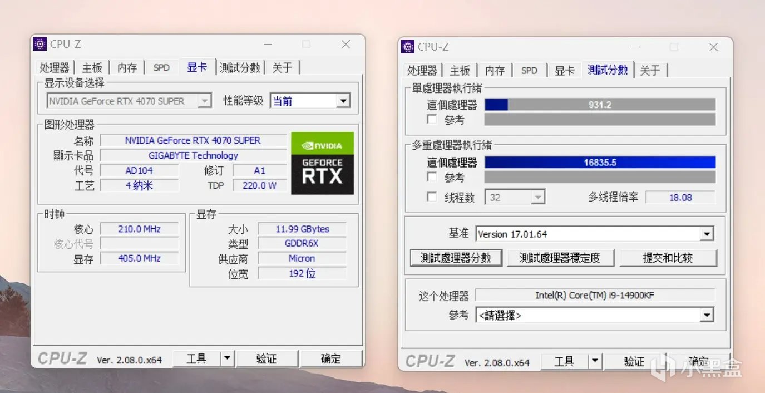Minimize the left CPU-Z window

tap(268, 45)
